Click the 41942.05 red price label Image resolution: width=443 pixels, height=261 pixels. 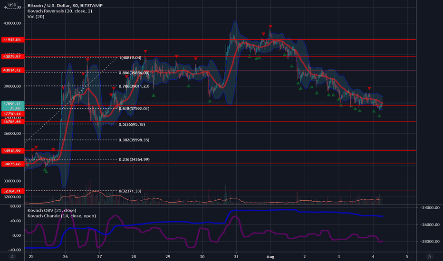(x=13, y=40)
